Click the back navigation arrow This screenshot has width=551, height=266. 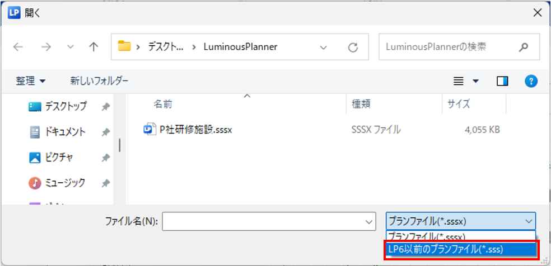click(18, 47)
